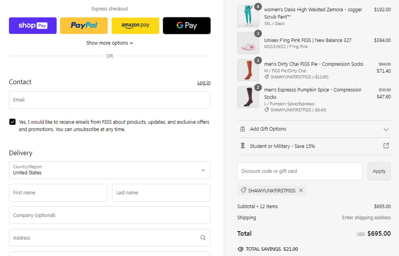The width and height of the screenshot is (399, 256).
Task: Click the Dirty Chai compression socks thumbnail
Action: pyautogui.click(x=248, y=70)
